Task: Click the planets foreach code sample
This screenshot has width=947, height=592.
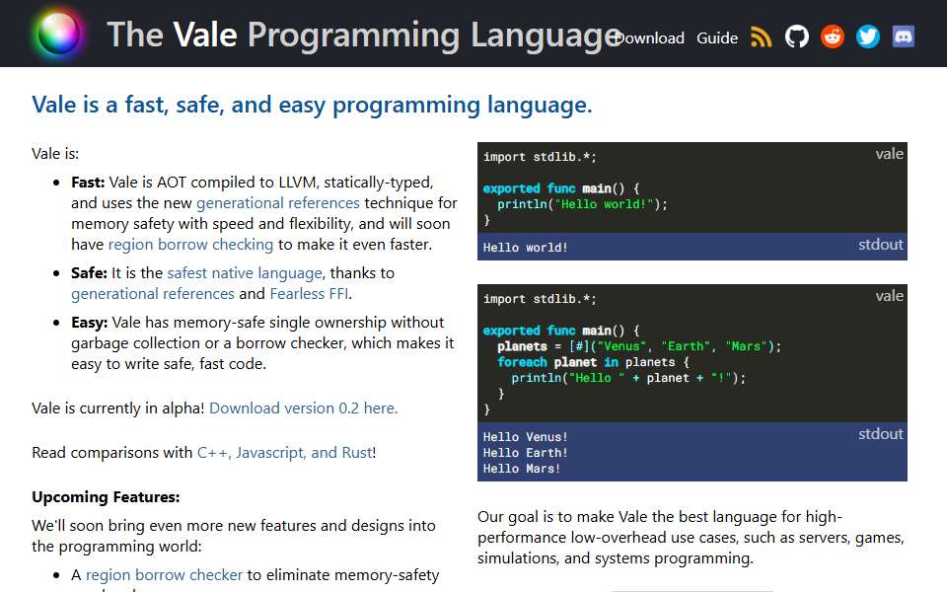Action: pos(692,353)
